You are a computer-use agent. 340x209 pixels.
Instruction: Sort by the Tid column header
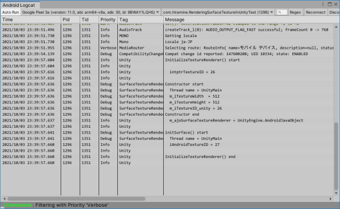tap(90, 19)
